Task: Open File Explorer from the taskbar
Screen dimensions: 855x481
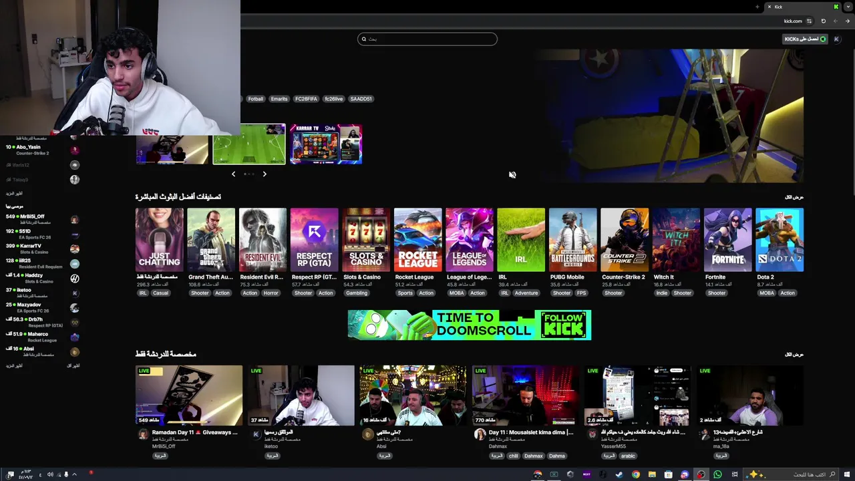Action: (x=652, y=474)
